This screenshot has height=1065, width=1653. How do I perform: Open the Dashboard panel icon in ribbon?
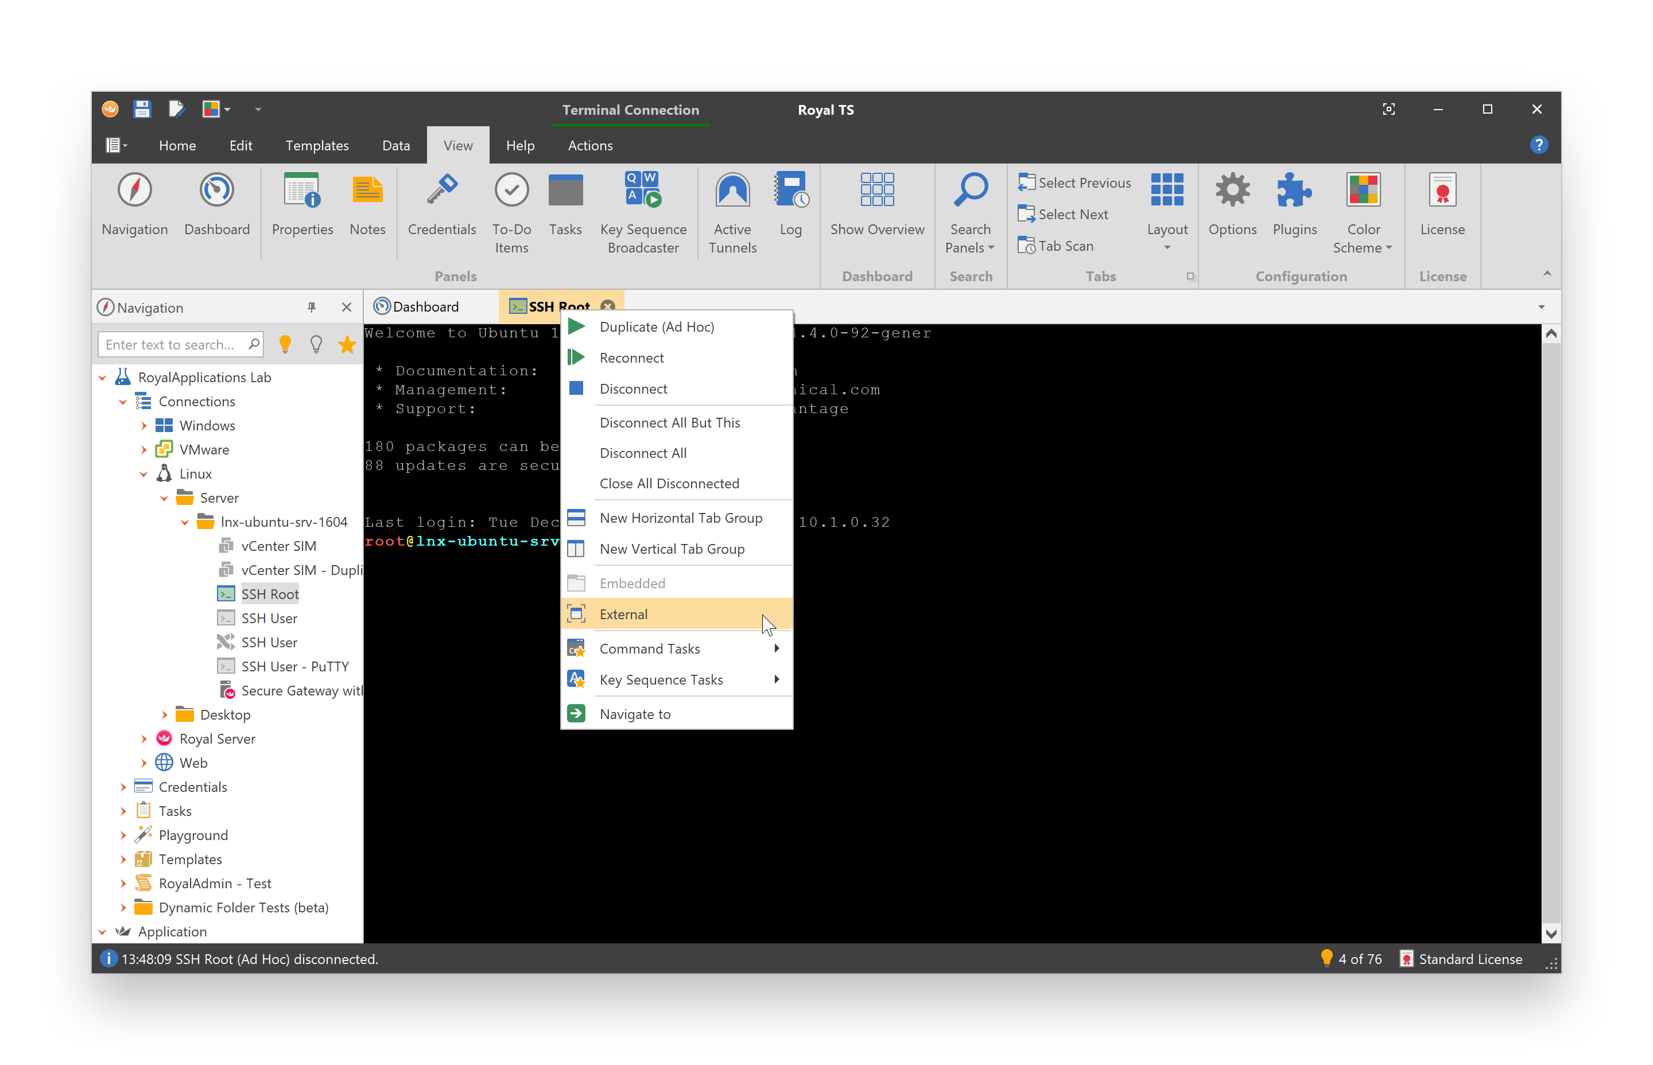[x=216, y=205]
